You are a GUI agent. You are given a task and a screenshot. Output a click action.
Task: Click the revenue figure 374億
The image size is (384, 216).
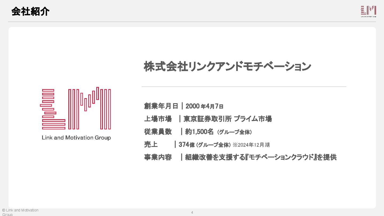(187, 145)
